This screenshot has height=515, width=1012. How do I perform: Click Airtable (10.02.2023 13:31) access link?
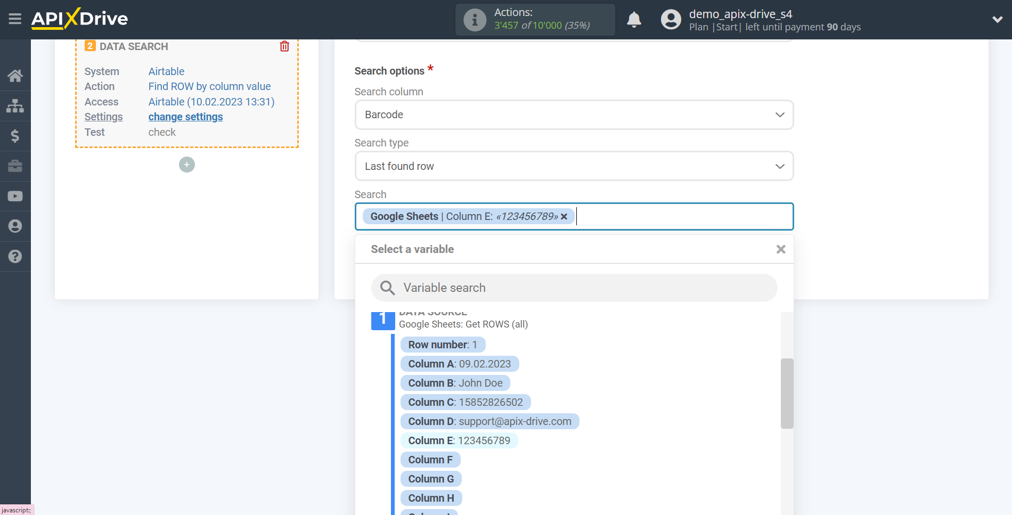(211, 102)
